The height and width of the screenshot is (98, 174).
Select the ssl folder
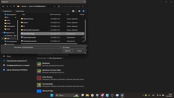click(52, 26)
